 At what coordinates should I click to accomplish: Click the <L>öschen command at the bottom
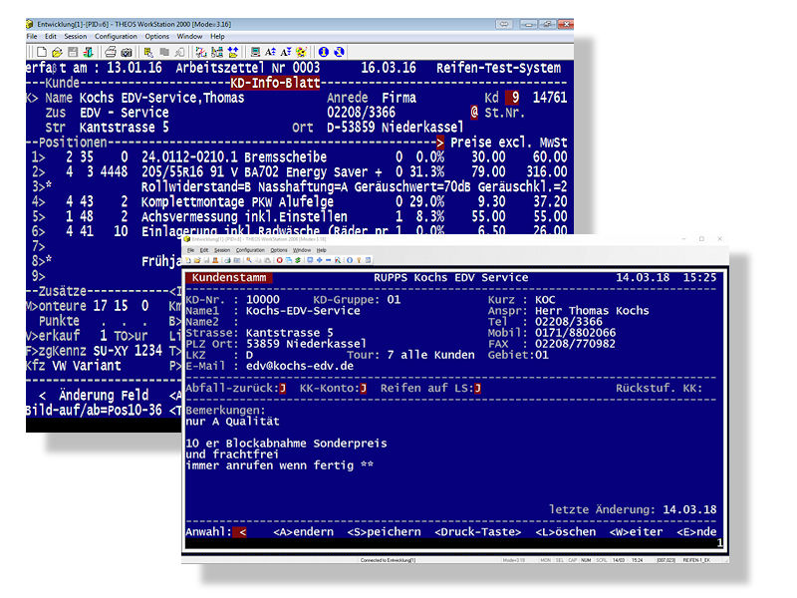[x=566, y=532]
